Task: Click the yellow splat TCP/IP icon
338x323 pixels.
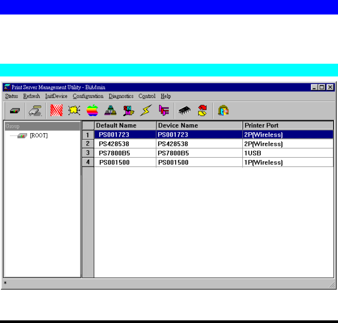Action: (x=74, y=110)
